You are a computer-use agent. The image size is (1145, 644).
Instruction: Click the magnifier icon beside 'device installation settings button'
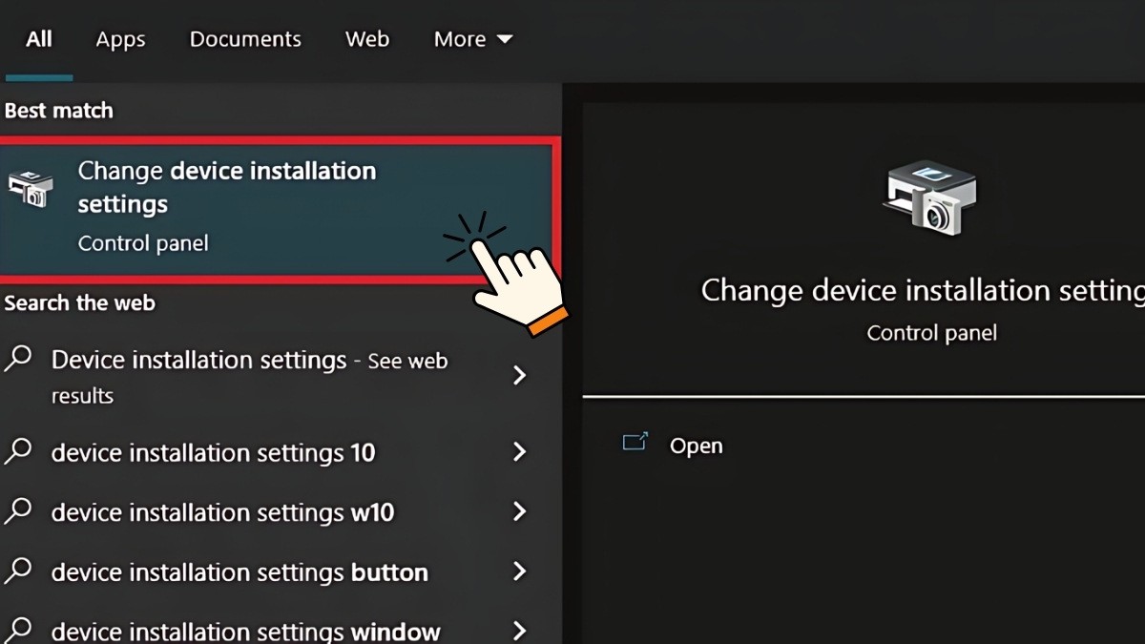click(x=19, y=571)
